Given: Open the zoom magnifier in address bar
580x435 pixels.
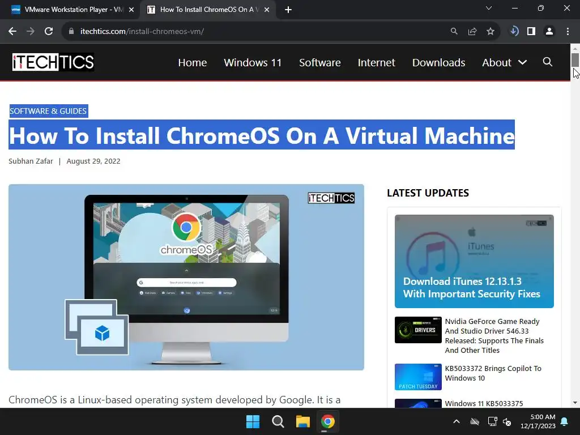Looking at the screenshot, I should (454, 32).
